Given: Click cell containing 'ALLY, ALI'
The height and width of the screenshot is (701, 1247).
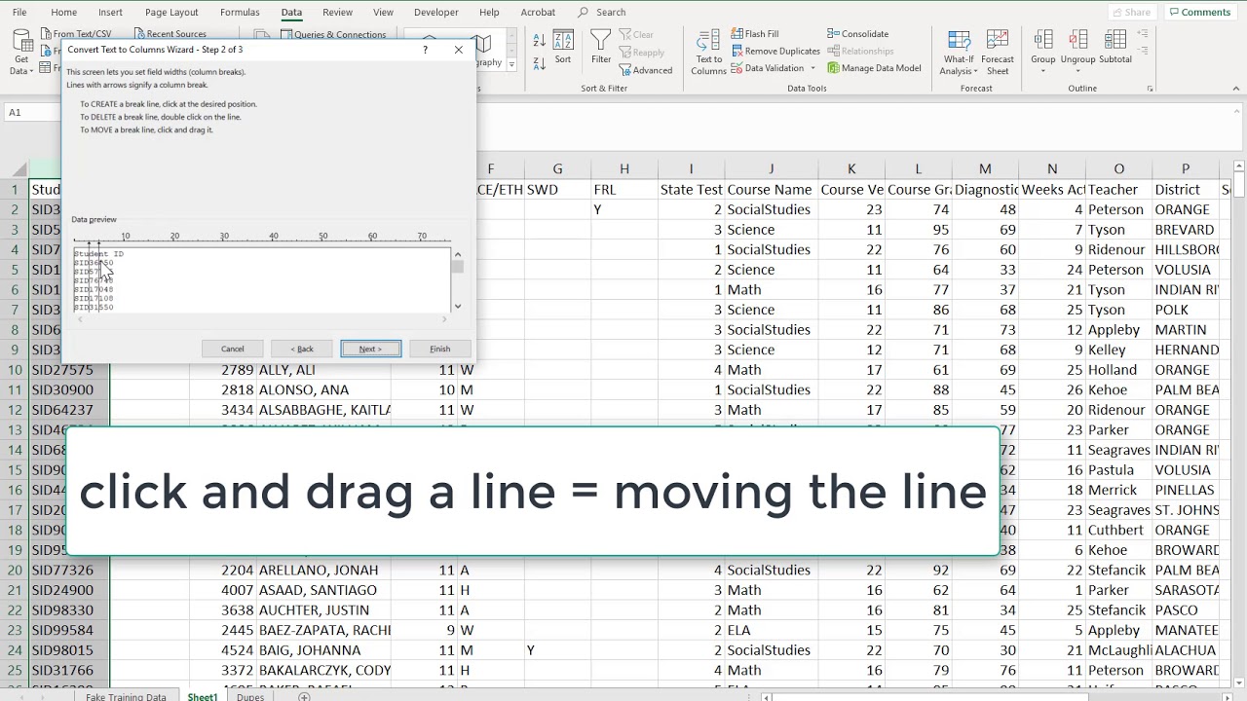Looking at the screenshot, I should 323,370.
